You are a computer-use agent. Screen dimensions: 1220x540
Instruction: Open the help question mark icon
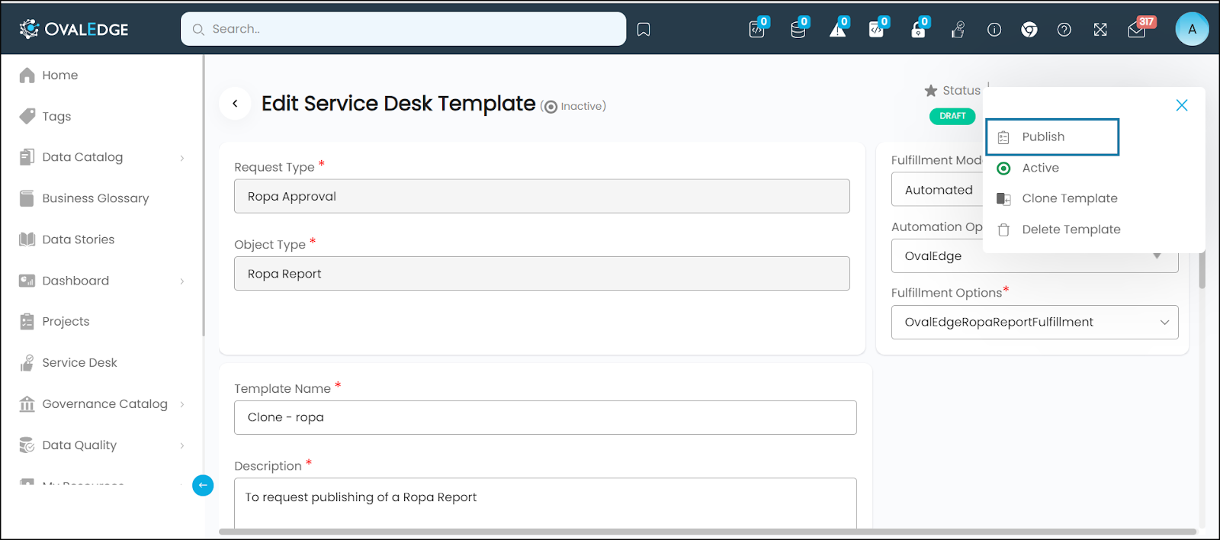coord(1064,30)
